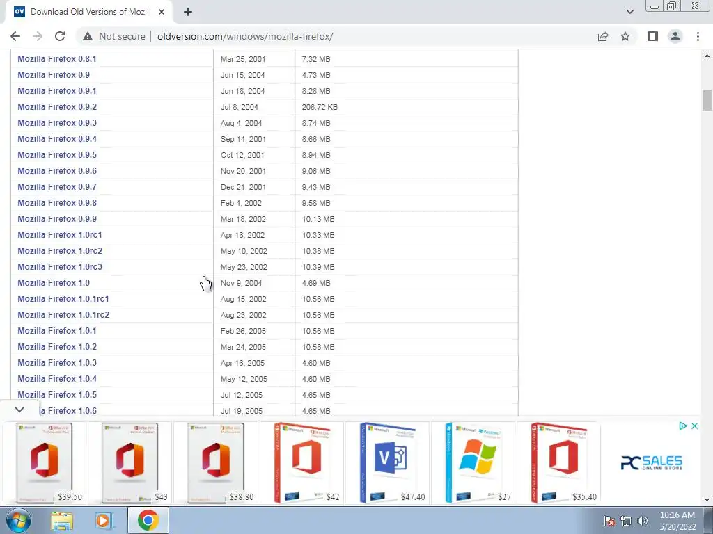
Task: Open the $35.40 Office ad product
Action: coord(559,462)
